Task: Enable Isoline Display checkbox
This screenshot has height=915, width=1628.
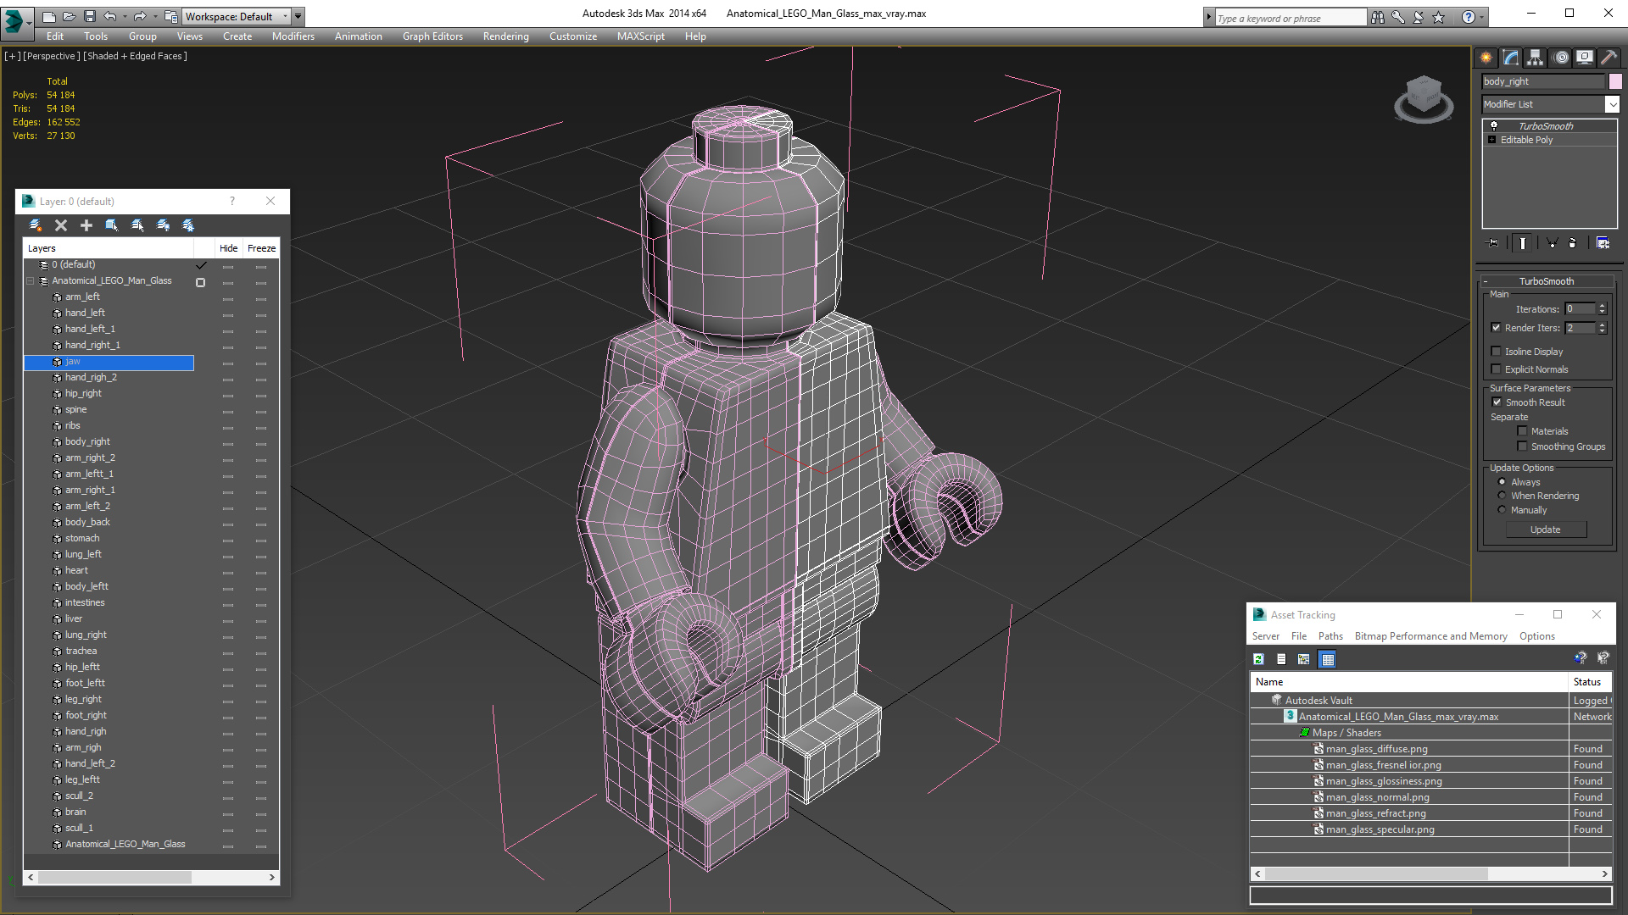Action: tap(1497, 352)
